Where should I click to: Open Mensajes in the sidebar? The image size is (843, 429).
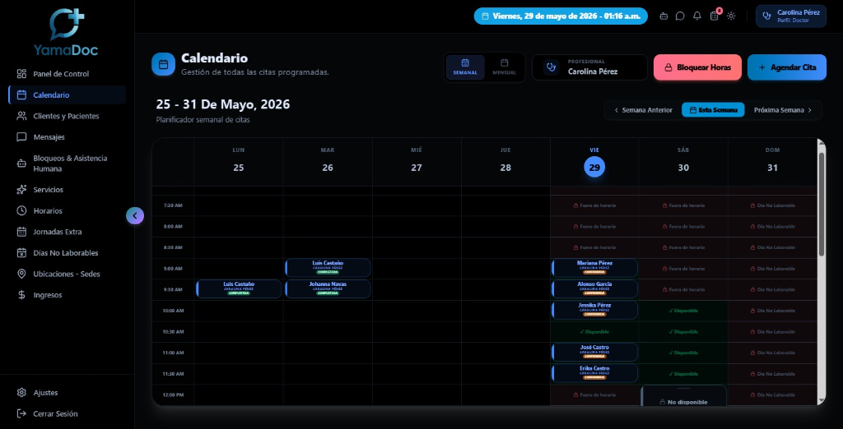coord(67,137)
